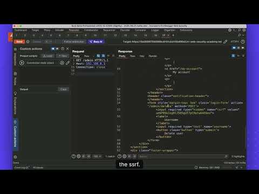Screen dimensions: 259x194
Task: Switch to the Target tab
Action: click(35, 30)
